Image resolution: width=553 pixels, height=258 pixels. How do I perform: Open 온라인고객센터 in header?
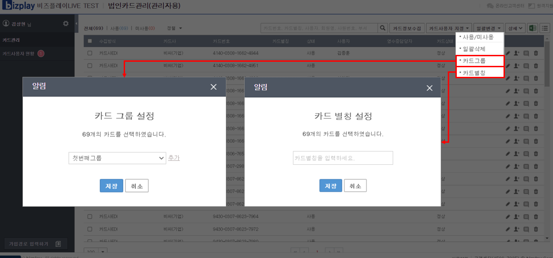click(505, 6)
